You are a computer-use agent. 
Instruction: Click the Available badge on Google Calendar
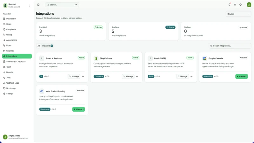[243, 58]
